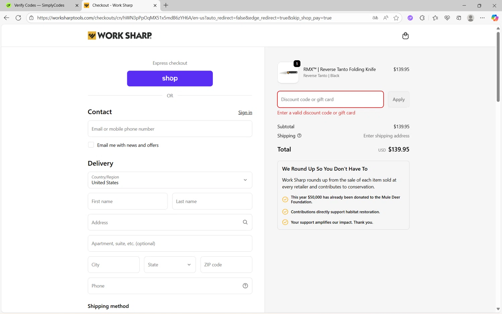Click the Subtotal $139.95 value

[x=401, y=127]
